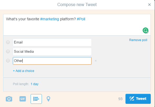155x107 pixels.
Task: Click the camera icon to add photo
Action: click(9, 99)
